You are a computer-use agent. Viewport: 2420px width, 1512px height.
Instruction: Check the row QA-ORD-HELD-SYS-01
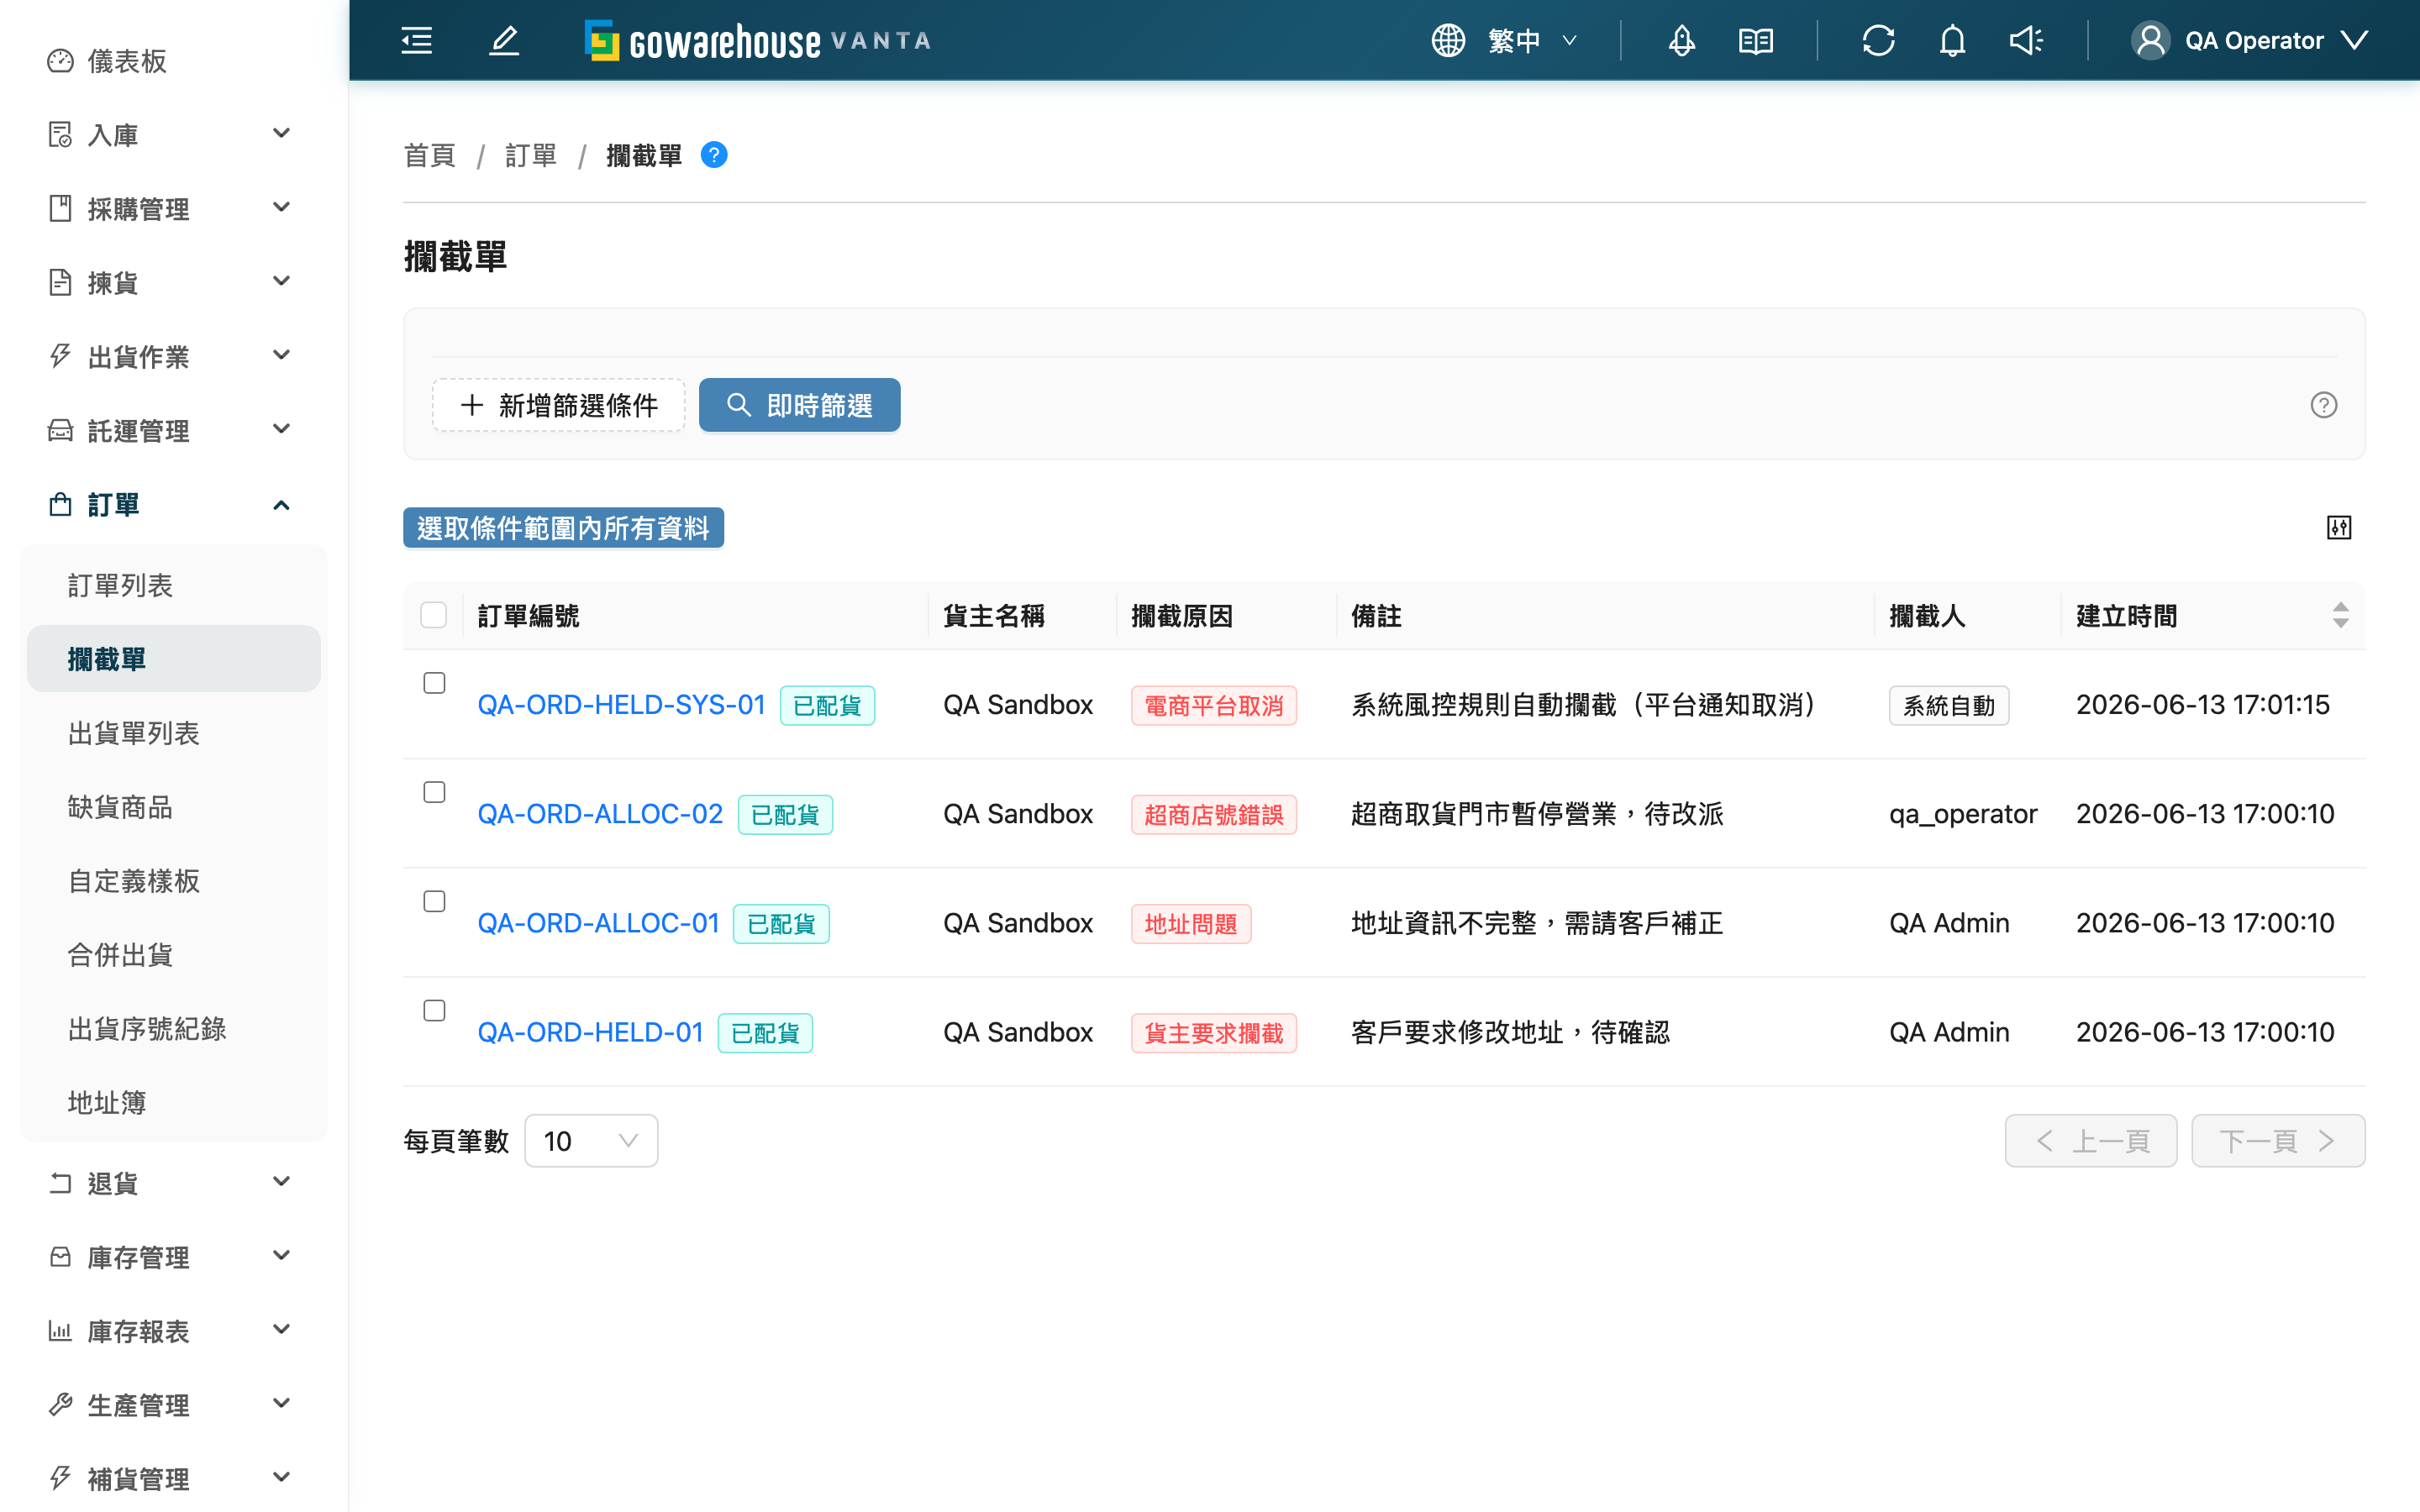(434, 683)
